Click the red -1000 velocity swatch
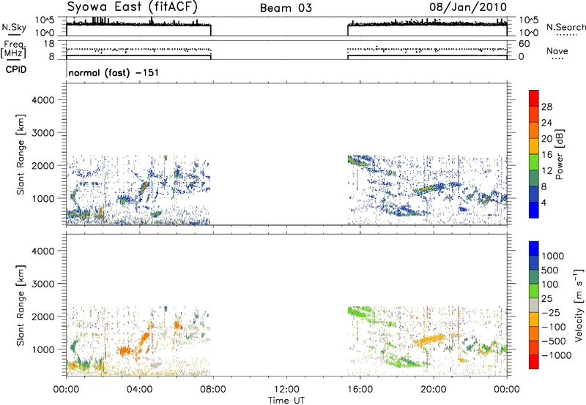The width and height of the screenshot is (586, 405). point(534,362)
